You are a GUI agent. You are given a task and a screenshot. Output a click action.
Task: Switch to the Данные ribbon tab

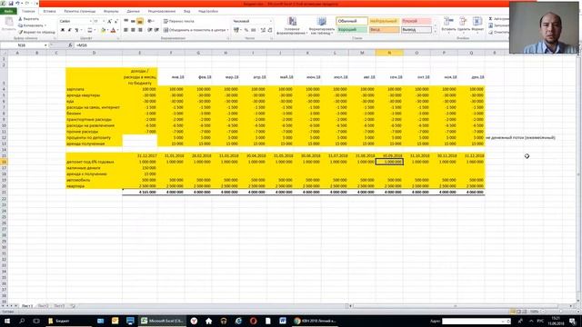[x=134, y=12]
